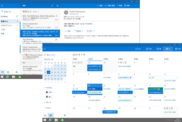The image size is (182, 122).
Task: Click the Contoso account sync icon
Action: tap(17, 17)
